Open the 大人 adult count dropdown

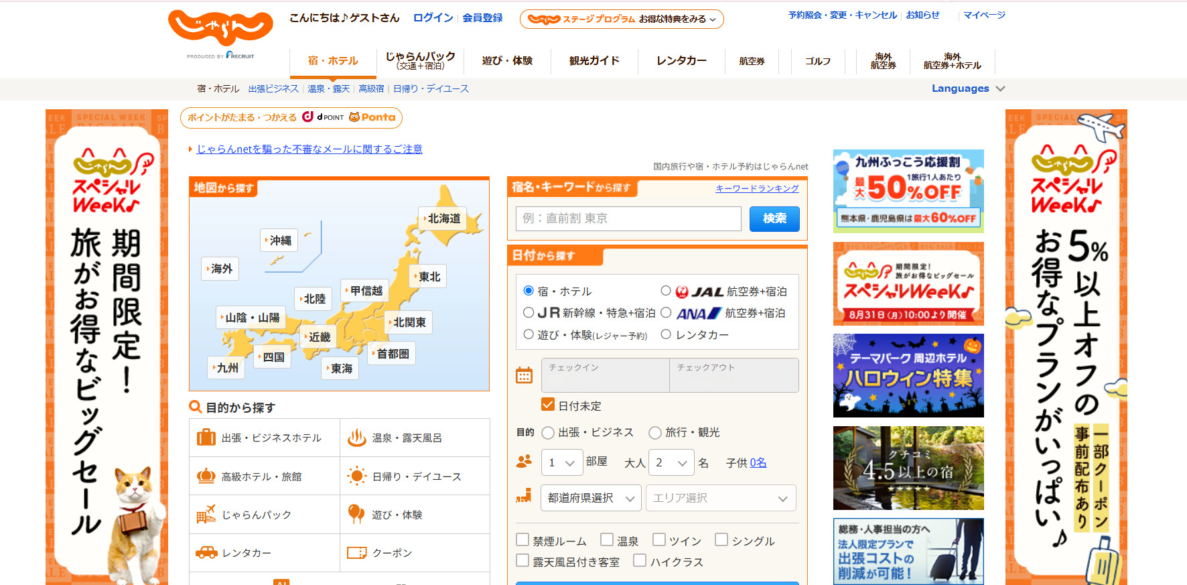pos(672,462)
